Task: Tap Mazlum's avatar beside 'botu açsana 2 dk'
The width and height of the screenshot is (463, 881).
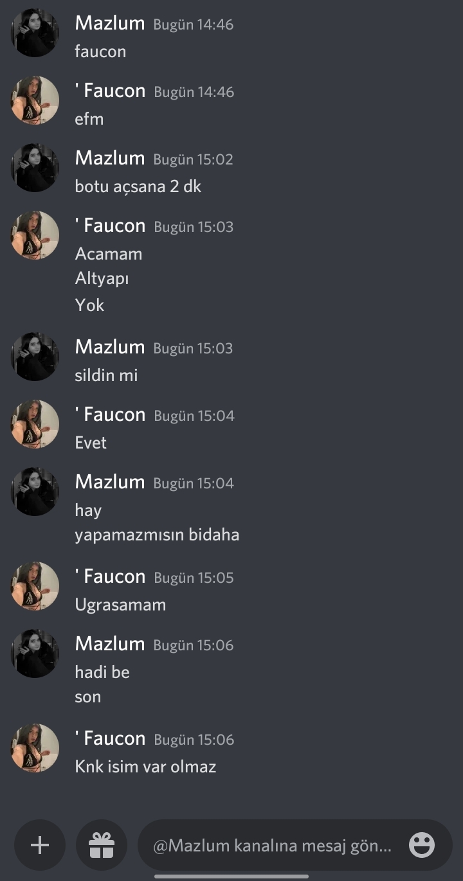Action: pos(35,168)
